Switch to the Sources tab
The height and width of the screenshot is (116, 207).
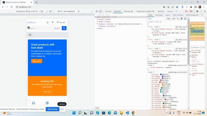coord(170,11)
